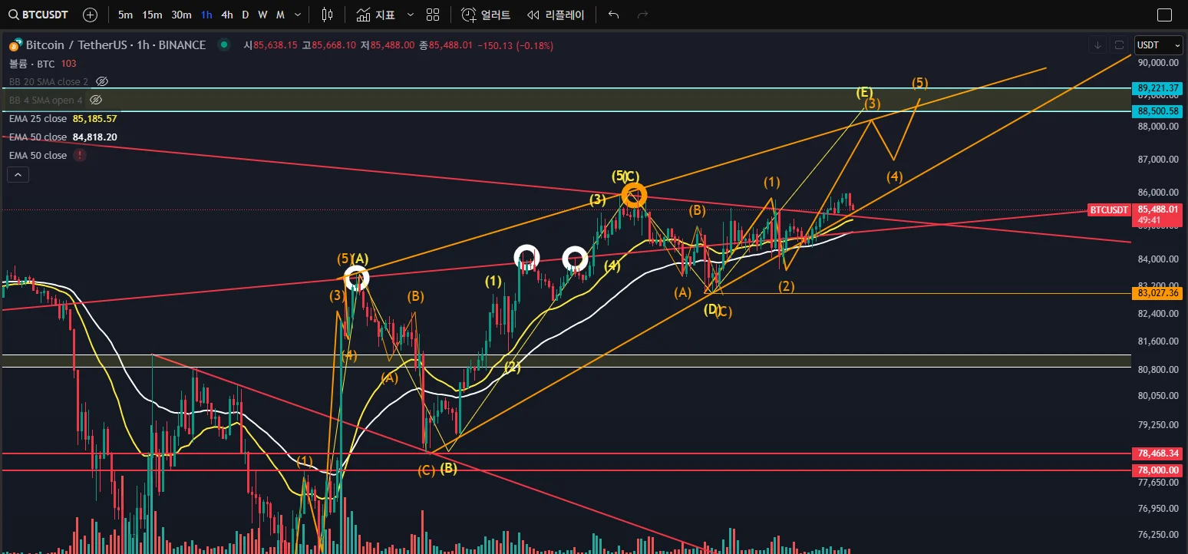Toggle fullscreen mode icon at top right
The height and width of the screenshot is (554, 1188).
pyautogui.click(x=1164, y=15)
